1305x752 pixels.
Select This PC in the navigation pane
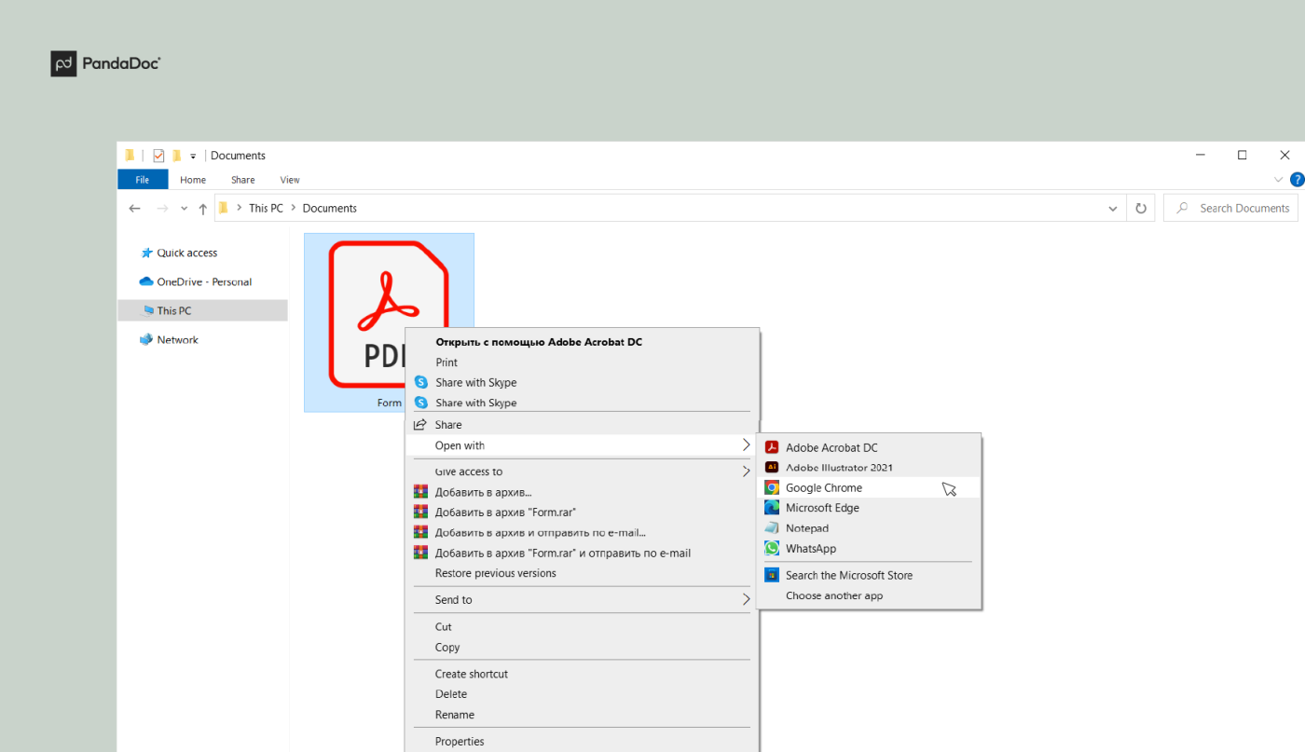pos(202,310)
